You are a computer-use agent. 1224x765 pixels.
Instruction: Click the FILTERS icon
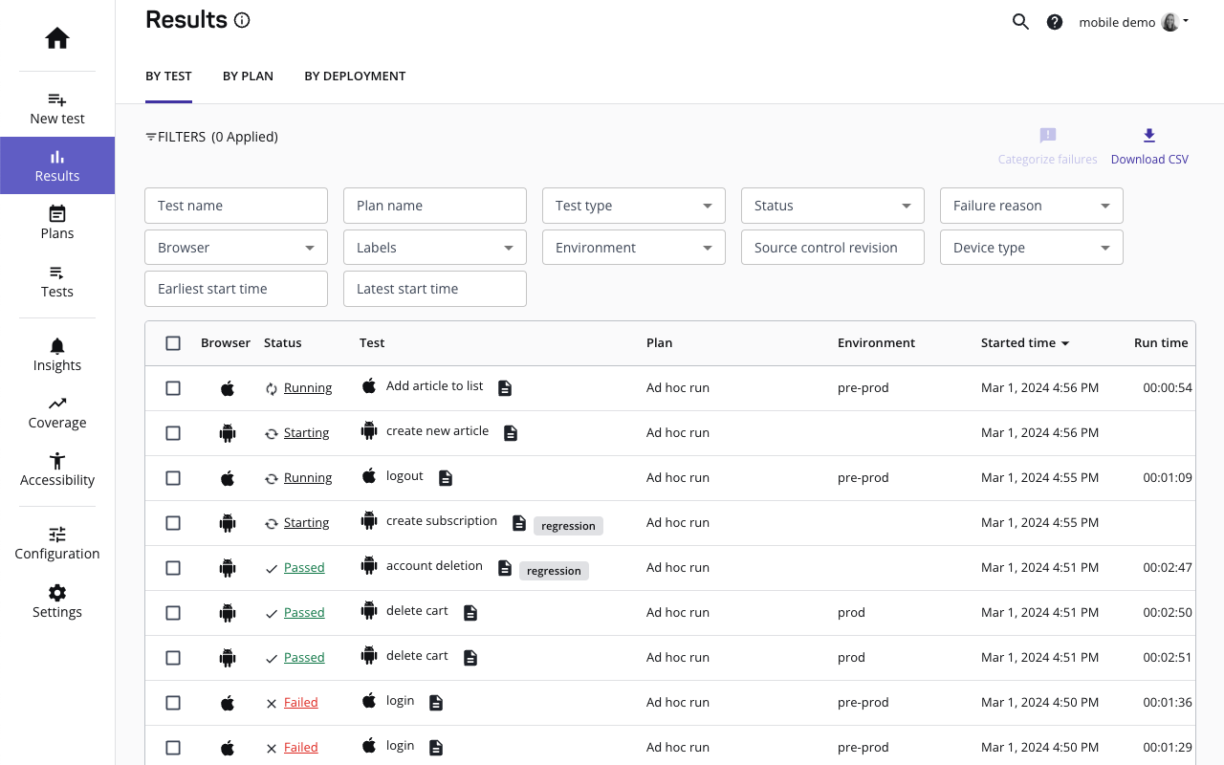151,137
